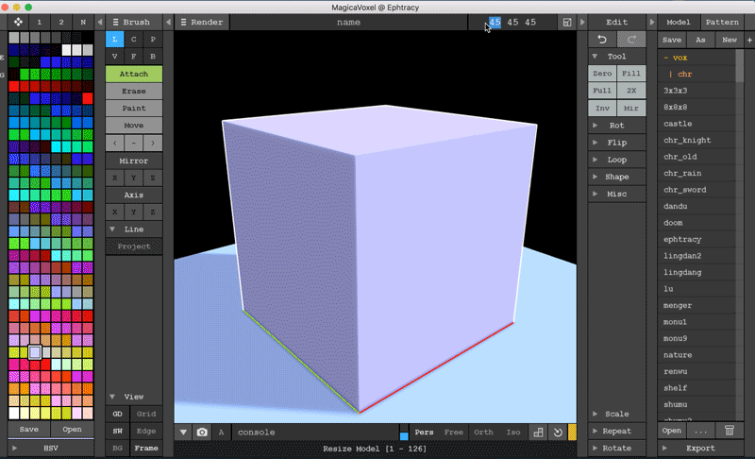Collapse the palette panel with left arrow
Viewport: 755px width, 459px height.
click(100, 22)
